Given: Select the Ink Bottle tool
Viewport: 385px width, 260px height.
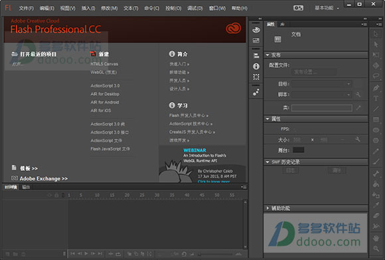Looking at the screenshot, I should (376, 195).
